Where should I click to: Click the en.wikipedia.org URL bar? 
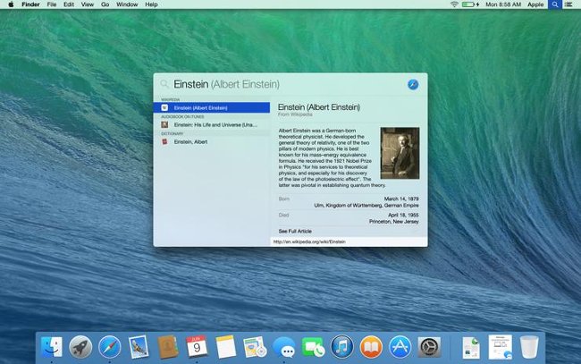[x=349, y=241]
